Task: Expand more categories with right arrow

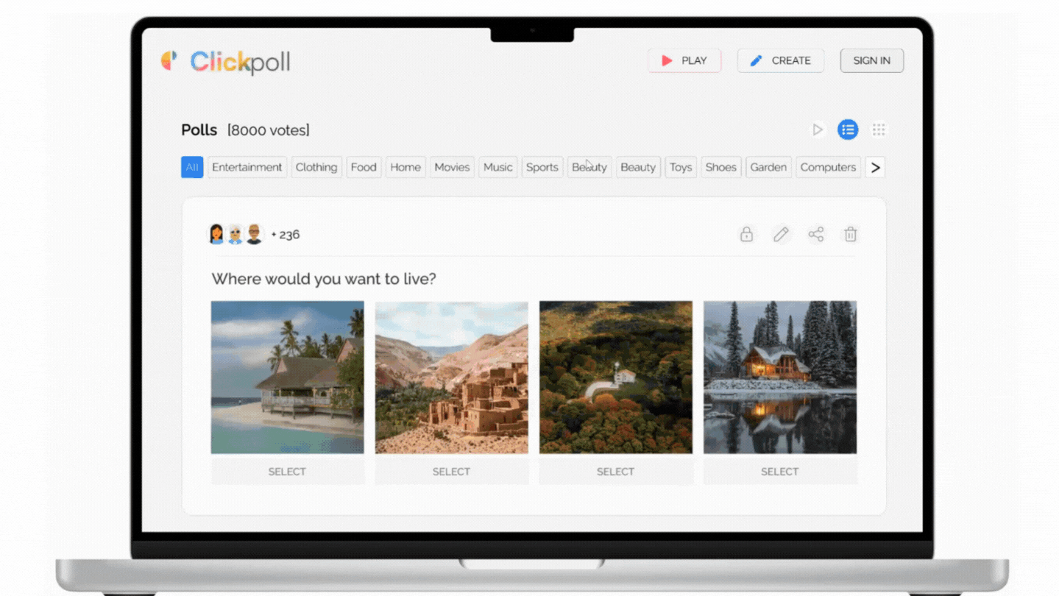Action: point(875,167)
